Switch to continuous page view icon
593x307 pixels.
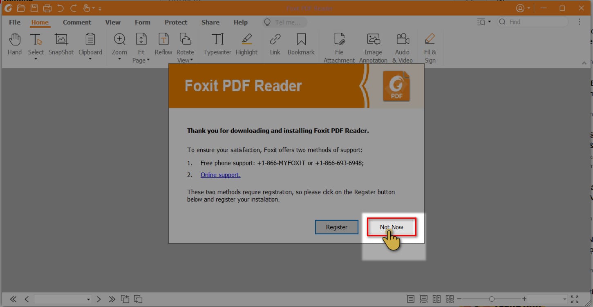424,299
